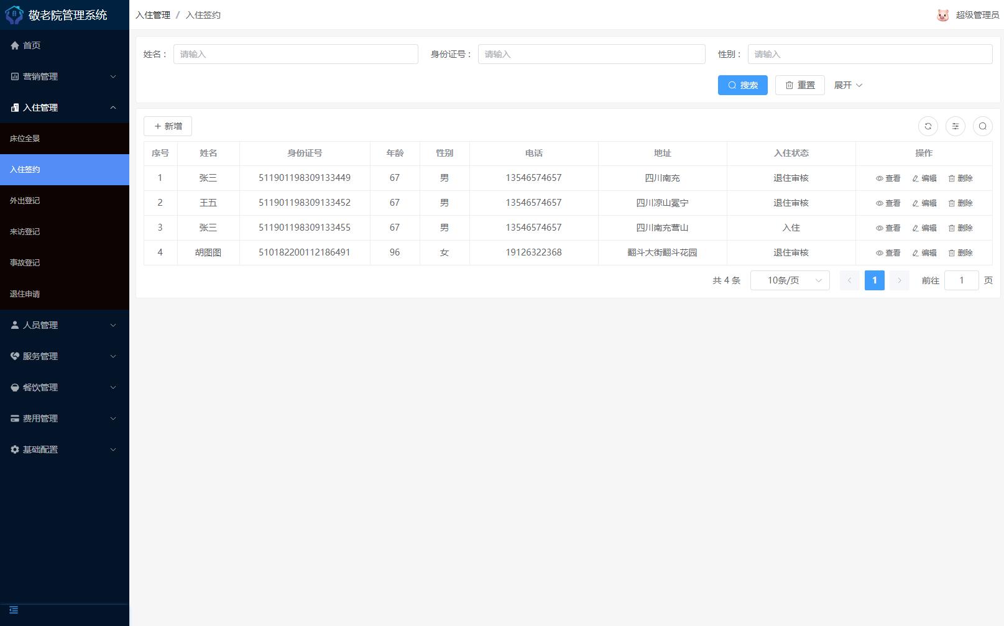View the 胡图图 record
The height and width of the screenshot is (626, 1004).
click(x=888, y=253)
